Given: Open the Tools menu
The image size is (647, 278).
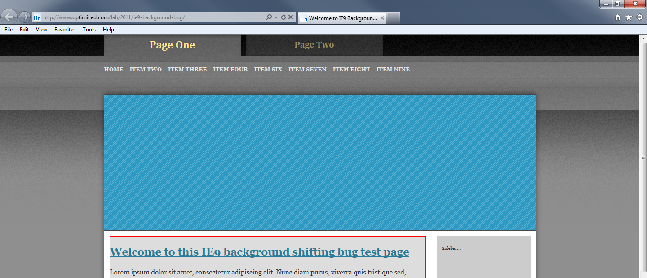Looking at the screenshot, I should pos(89,30).
